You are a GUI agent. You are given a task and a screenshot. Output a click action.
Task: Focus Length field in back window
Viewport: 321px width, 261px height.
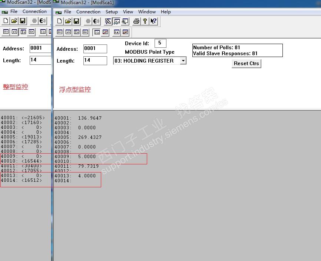coord(40,60)
